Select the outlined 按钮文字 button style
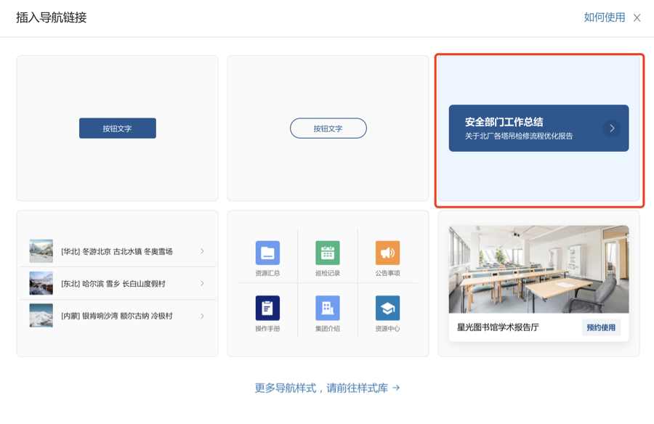 point(328,129)
